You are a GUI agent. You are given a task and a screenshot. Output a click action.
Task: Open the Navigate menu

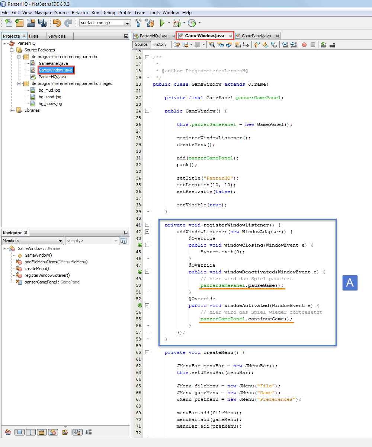coord(44,12)
